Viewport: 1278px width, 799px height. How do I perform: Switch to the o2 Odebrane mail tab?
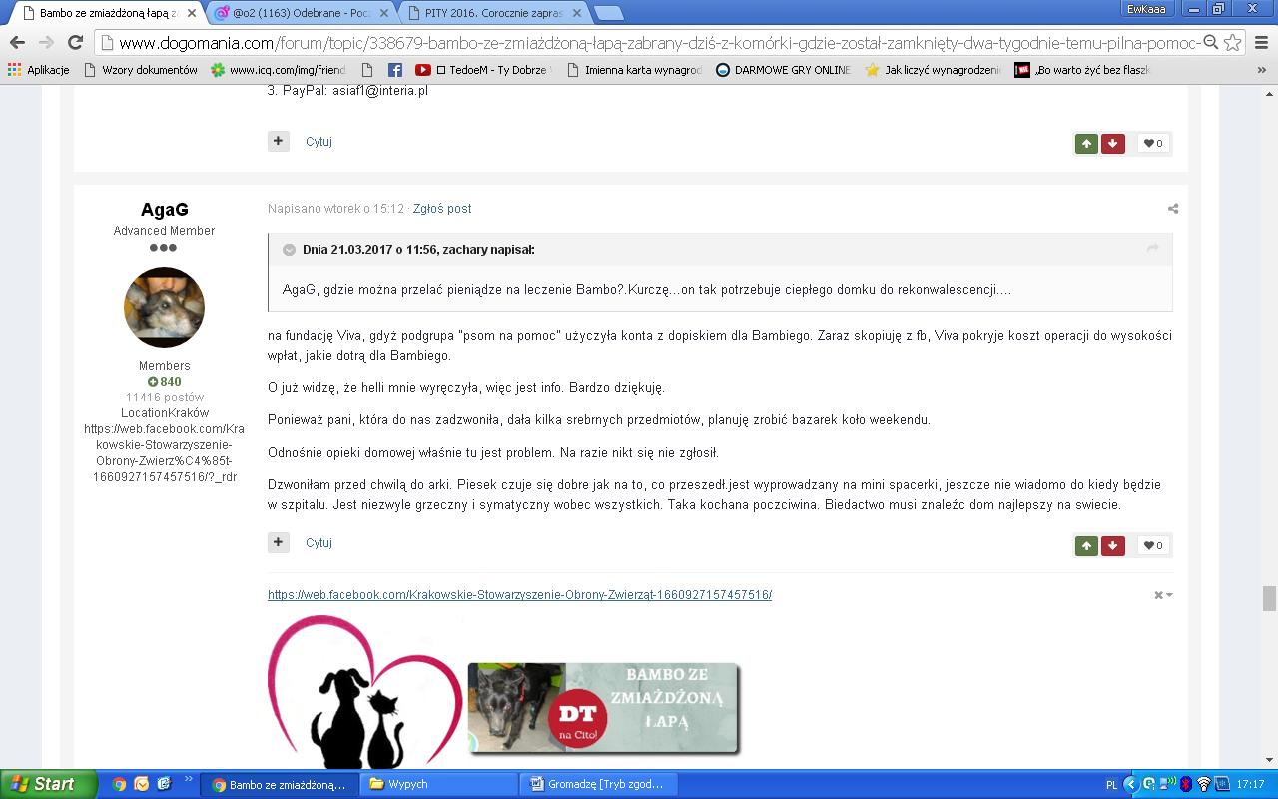[x=302, y=13]
